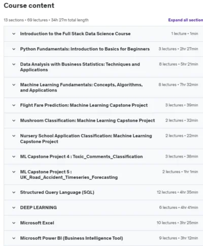Click the Structured Query Language chevron icon
This screenshot has height=246, width=203.
tap(14, 192)
